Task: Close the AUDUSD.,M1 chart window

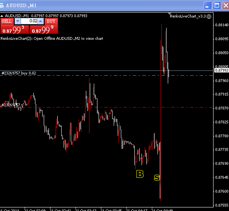Action: pos(226,6)
